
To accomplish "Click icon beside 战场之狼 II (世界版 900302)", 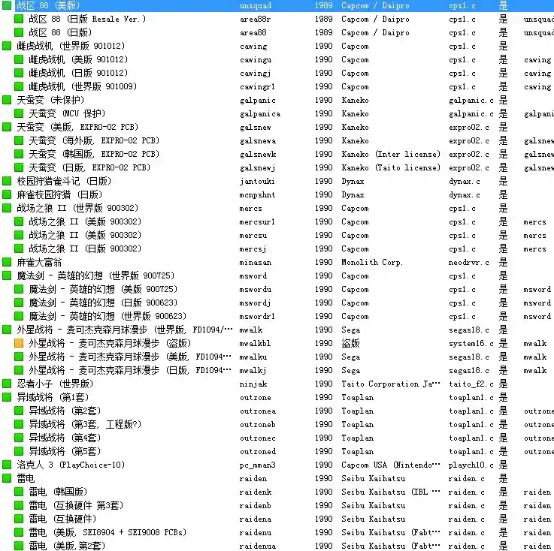I will [x=7, y=208].
